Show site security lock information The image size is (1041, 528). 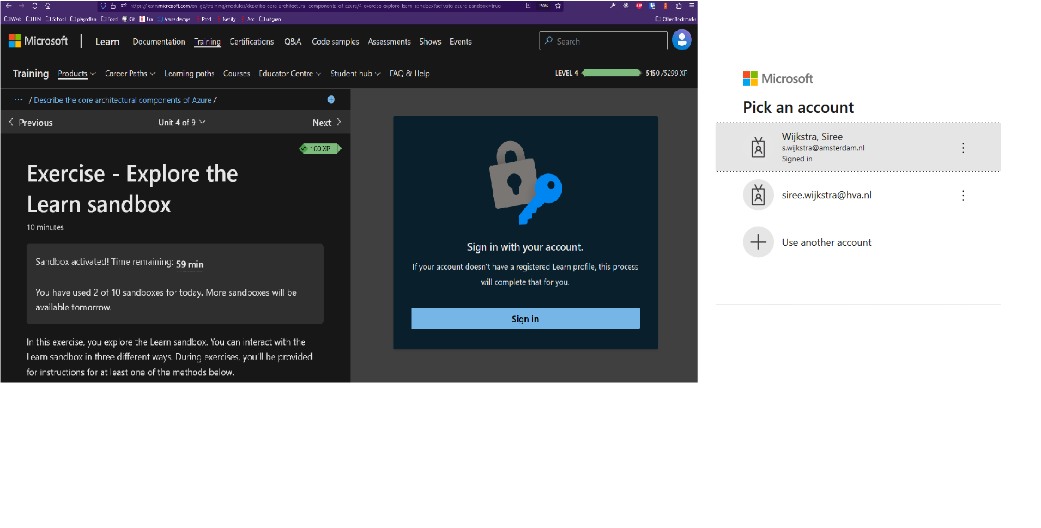click(x=113, y=6)
